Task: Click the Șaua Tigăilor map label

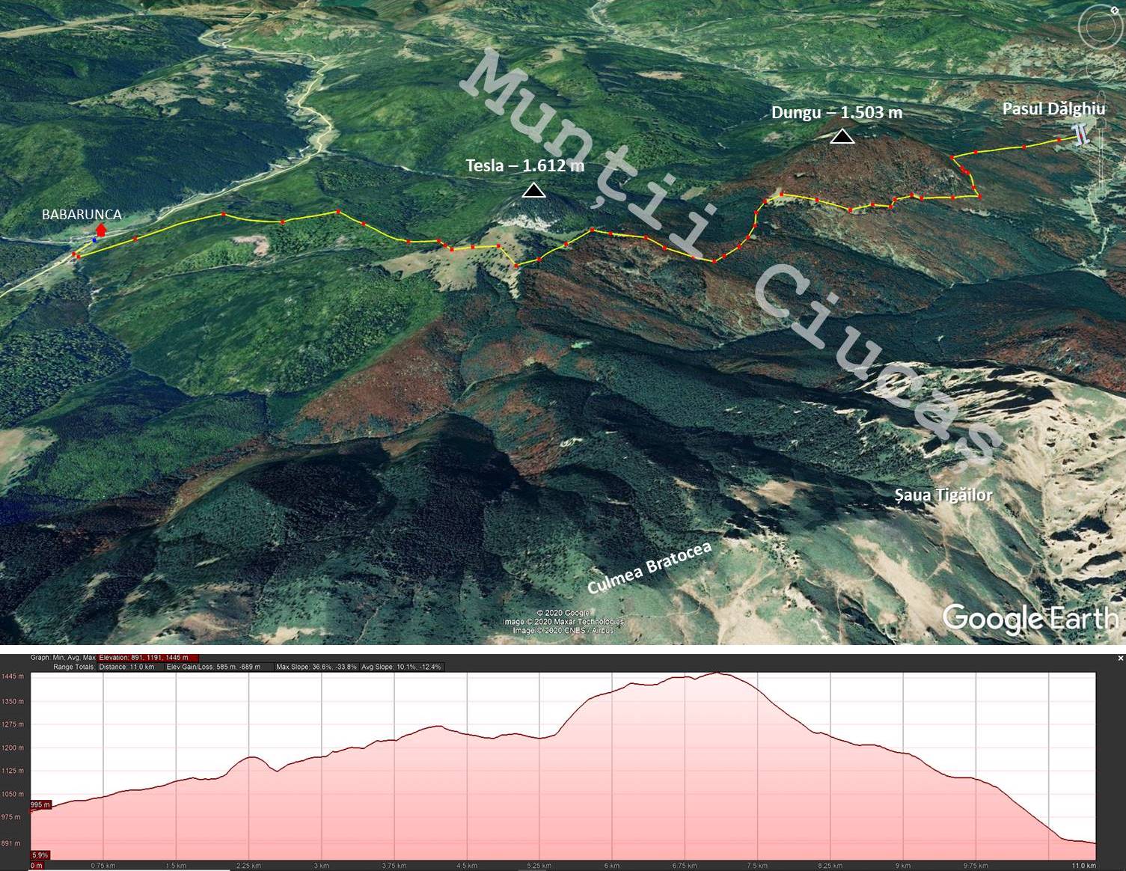Action: coord(944,495)
